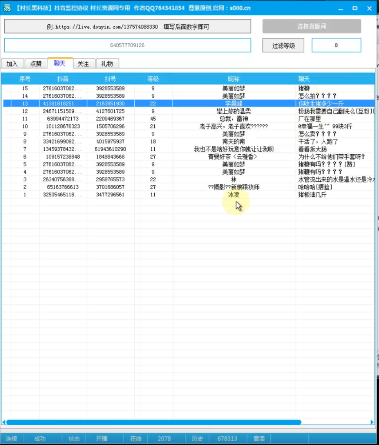Close the monitoring window

pos(369,8)
